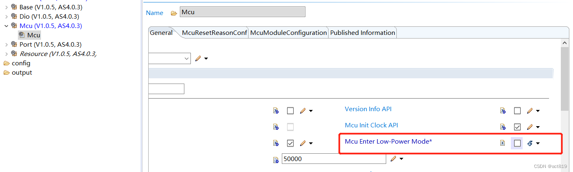This screenshot has width=573, height=172.
Task: Click the vertical scrollbar thumb in the General panel
Action: pyautogui.click(x=564, y=77)
